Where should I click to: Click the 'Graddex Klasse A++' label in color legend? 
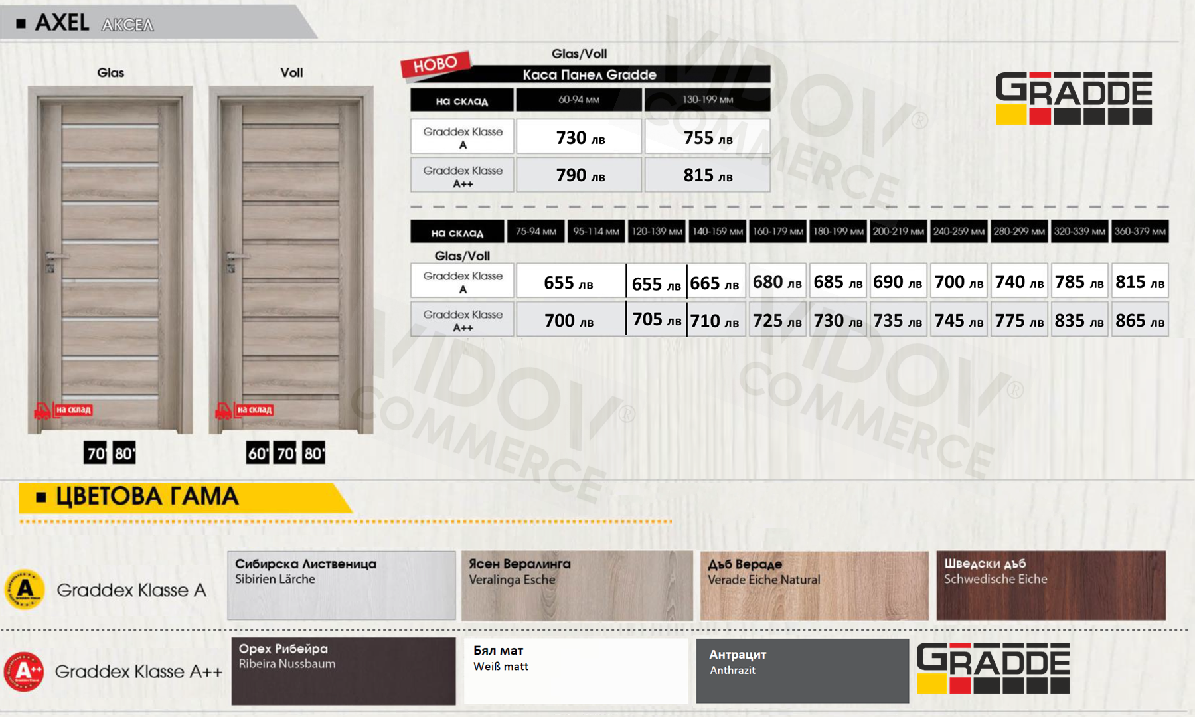click(x=138, y=671)
